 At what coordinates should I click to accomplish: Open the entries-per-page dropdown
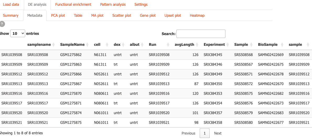pyautogui.click(x=18, y=34)
